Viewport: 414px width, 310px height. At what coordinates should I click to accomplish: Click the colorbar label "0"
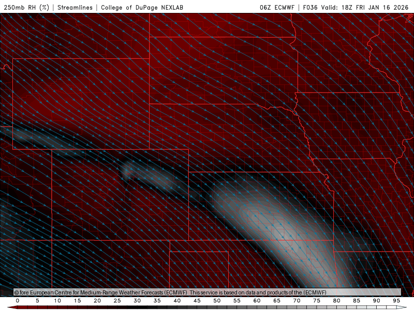tap(18, 301)
